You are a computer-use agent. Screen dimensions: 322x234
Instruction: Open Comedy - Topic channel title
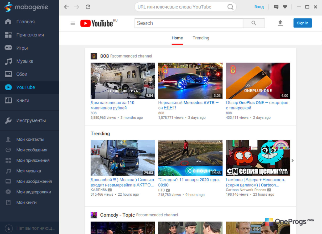coord(117,215)
